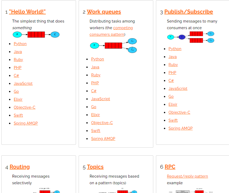The width and height of the screenshot is (229, 193).
Task: Open the RPC tutorial heading
Action: [x=170, y=167]
